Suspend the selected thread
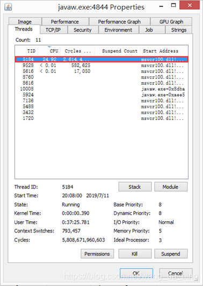The width and height of the screenshot is (203, 286). (171, 254)
